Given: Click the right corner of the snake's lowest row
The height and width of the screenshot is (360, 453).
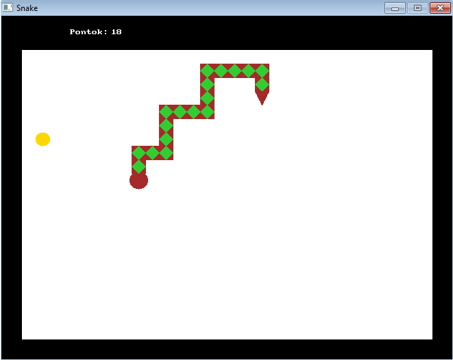Looking at the screenshot, I should coord(166,153).
